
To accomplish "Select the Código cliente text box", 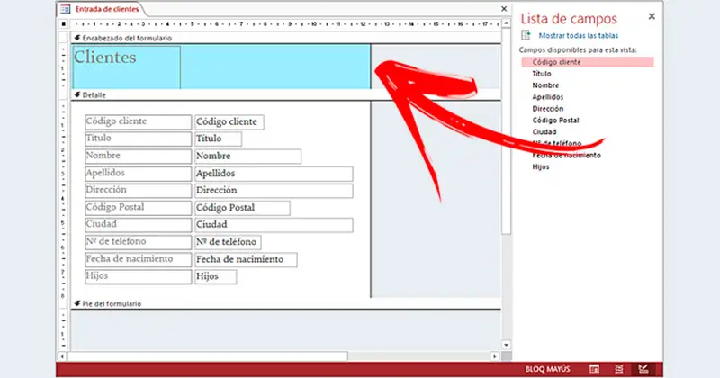I will pos(229,121).
